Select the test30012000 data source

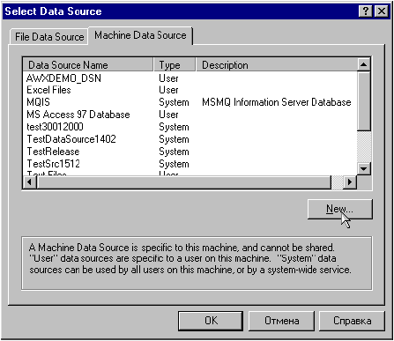pyautogui.click(x=55, y=127)
